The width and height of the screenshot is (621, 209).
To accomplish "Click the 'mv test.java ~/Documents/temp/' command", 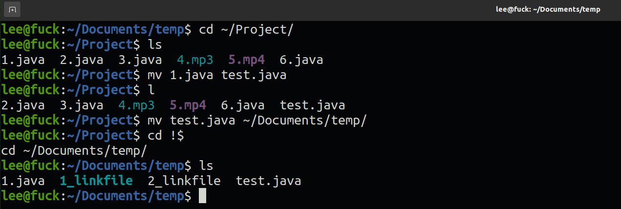I will (x=257, y=121).
